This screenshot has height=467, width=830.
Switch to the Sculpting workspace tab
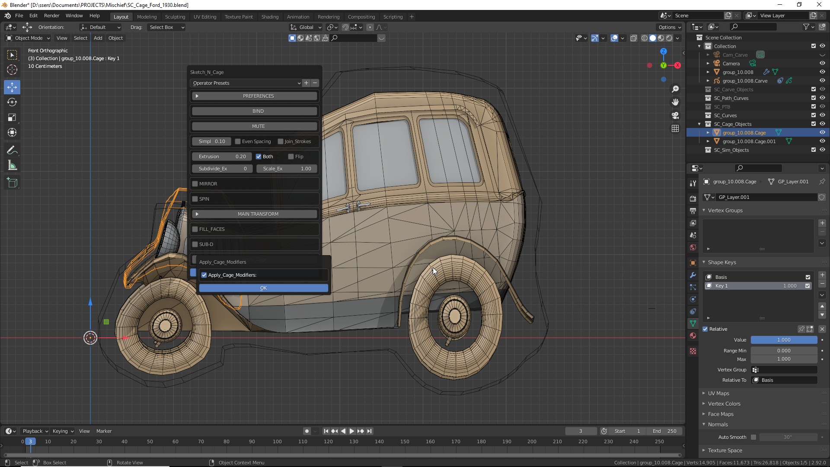[175, 17]
